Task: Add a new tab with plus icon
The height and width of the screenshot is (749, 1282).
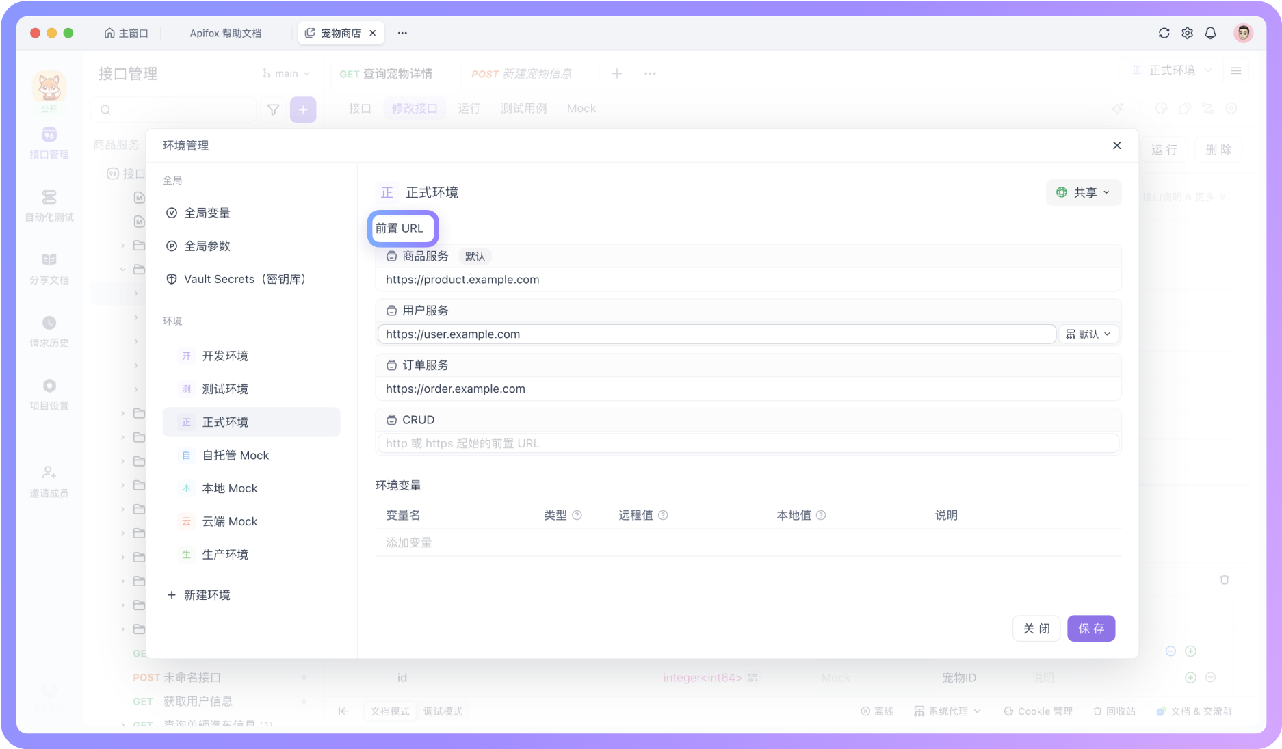Action: tap(616, 73)
